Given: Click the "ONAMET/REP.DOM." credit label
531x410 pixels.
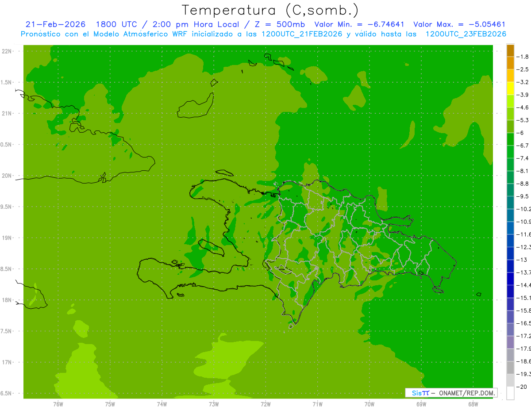Looking at the screenshot, I should click(x=466, y=393).
